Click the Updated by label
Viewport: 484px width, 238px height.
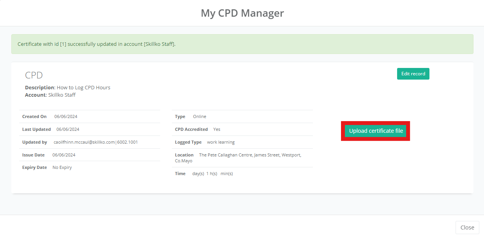click(x=36, y=142)
